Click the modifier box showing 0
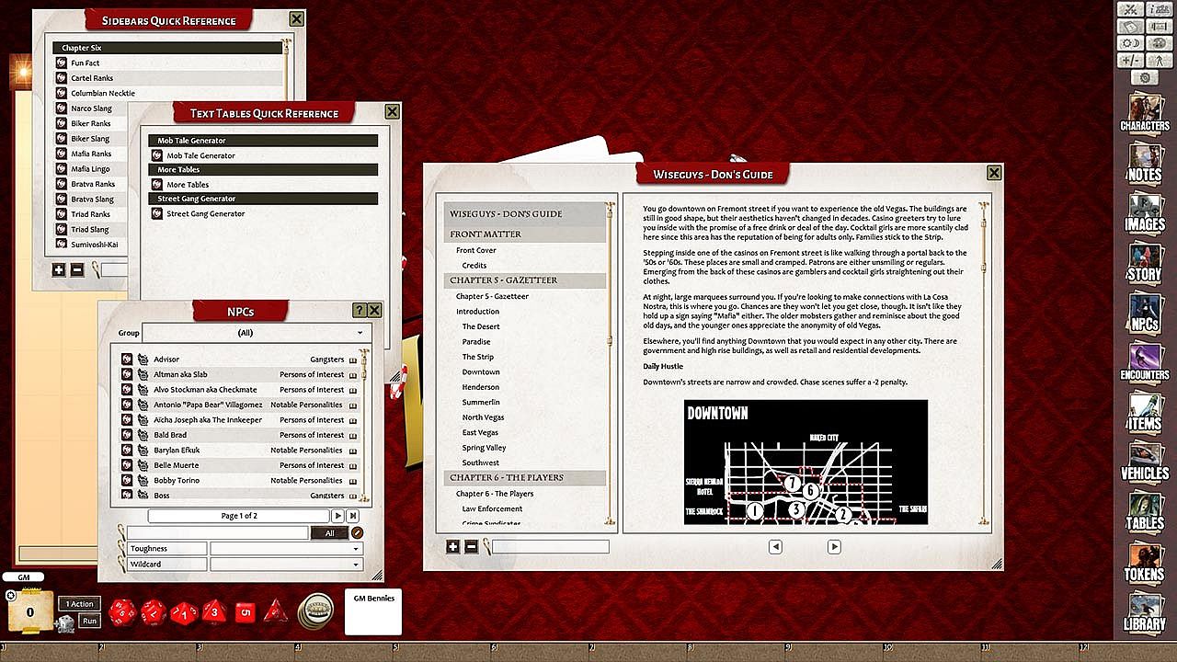Viewport: 1177px width, 662px height. point(30,611)
